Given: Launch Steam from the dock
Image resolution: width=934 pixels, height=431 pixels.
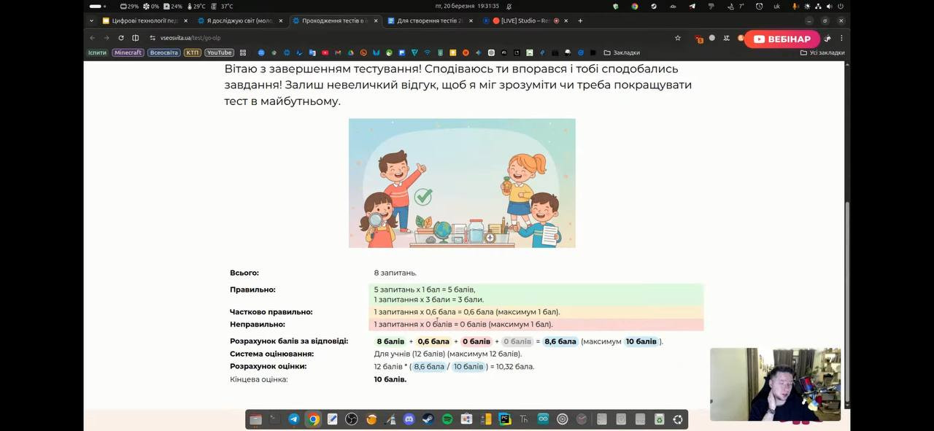Looking at the screenshot, I should 428,419.
